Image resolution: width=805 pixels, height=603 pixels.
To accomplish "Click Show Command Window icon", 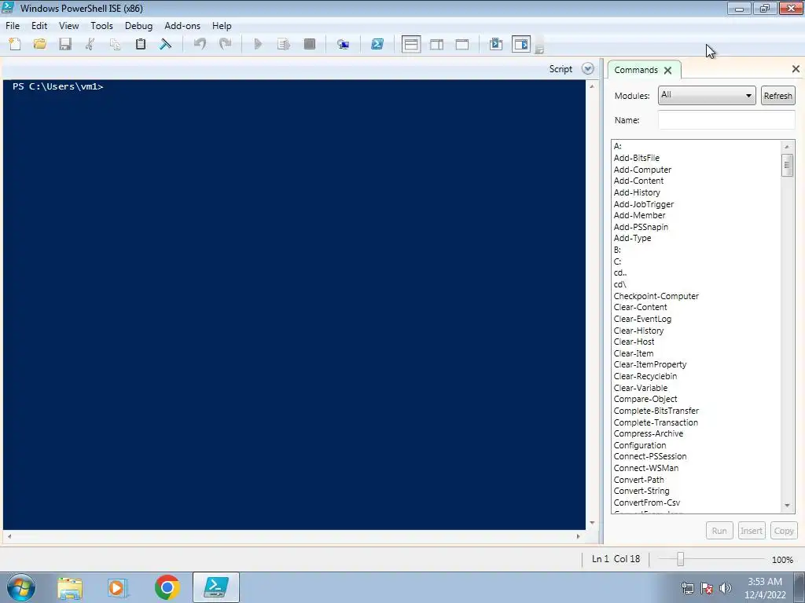I will [496, 44].
